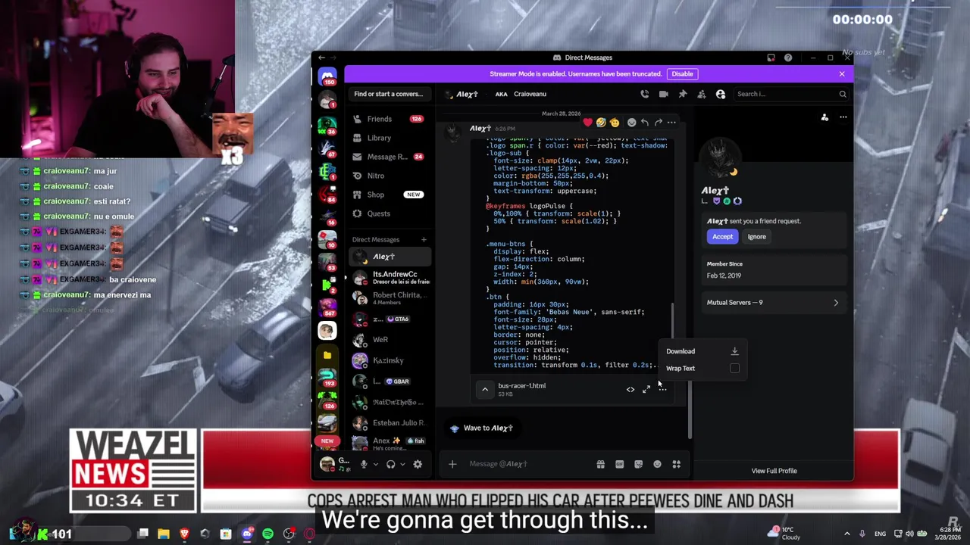Enable the Wrap Text checkbox

pos(734,368)
